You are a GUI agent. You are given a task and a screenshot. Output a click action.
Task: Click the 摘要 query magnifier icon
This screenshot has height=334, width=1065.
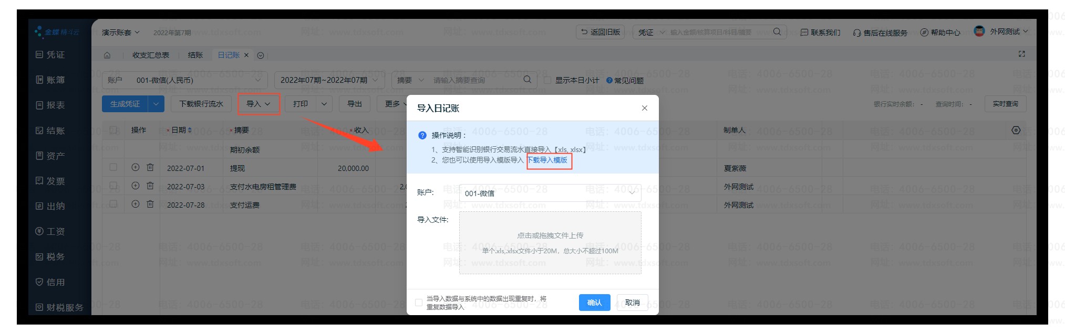527,80
